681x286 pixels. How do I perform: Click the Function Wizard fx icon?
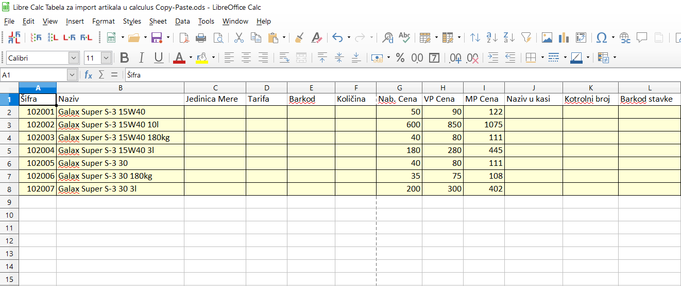tap(88, 75)
